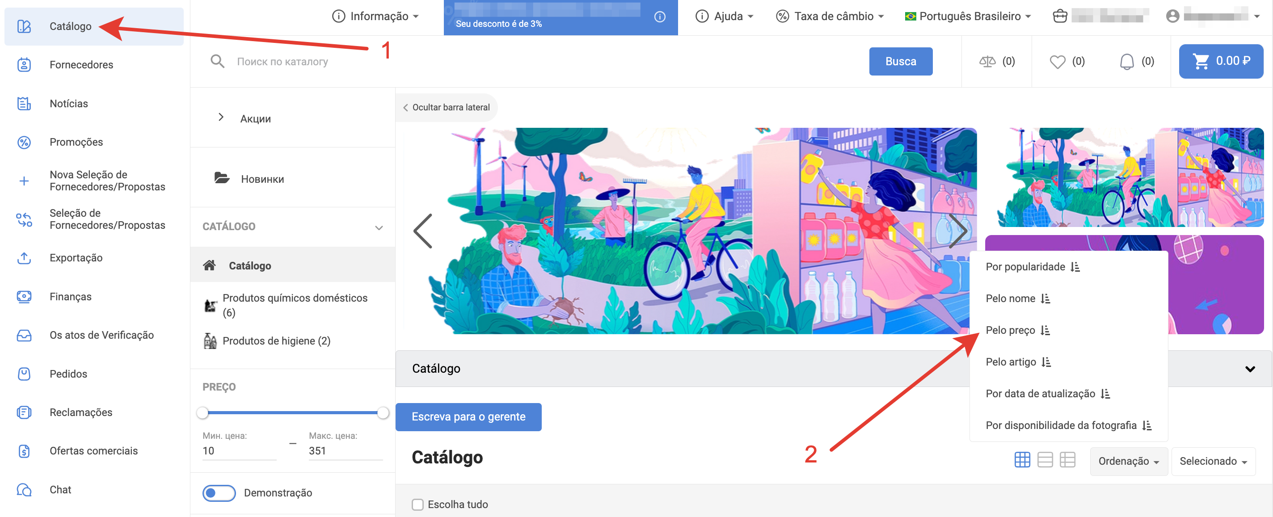Switch to list view layout icon

1045,460
